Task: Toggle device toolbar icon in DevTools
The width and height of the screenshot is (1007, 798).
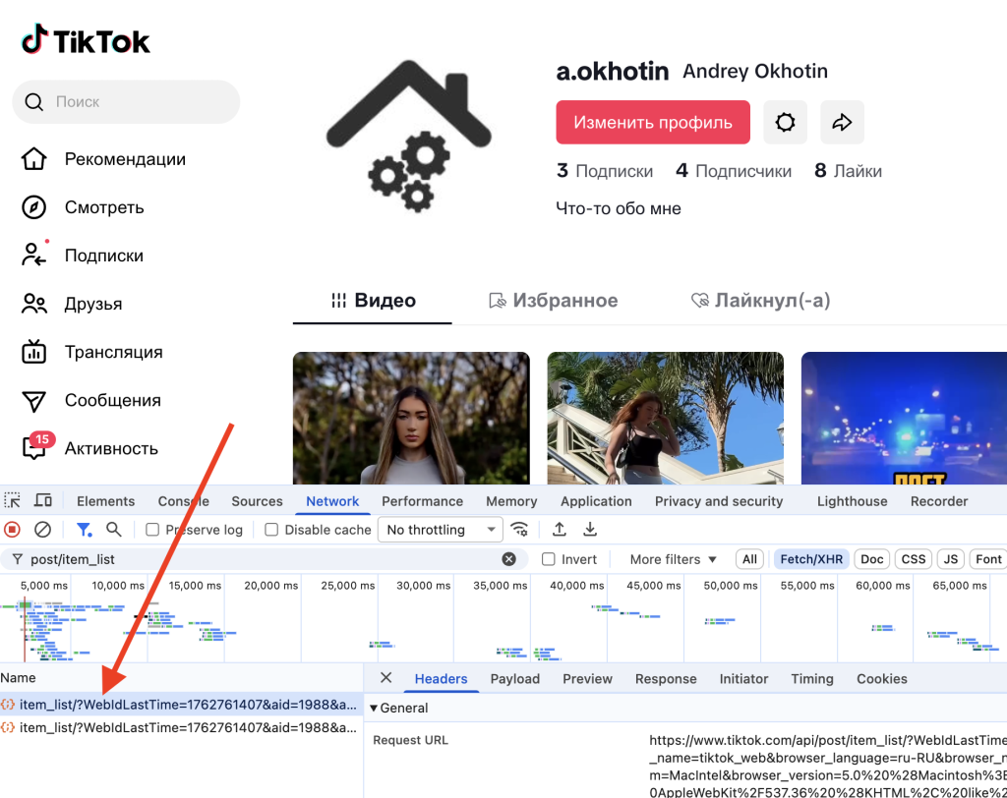Action: pos(43,501)
